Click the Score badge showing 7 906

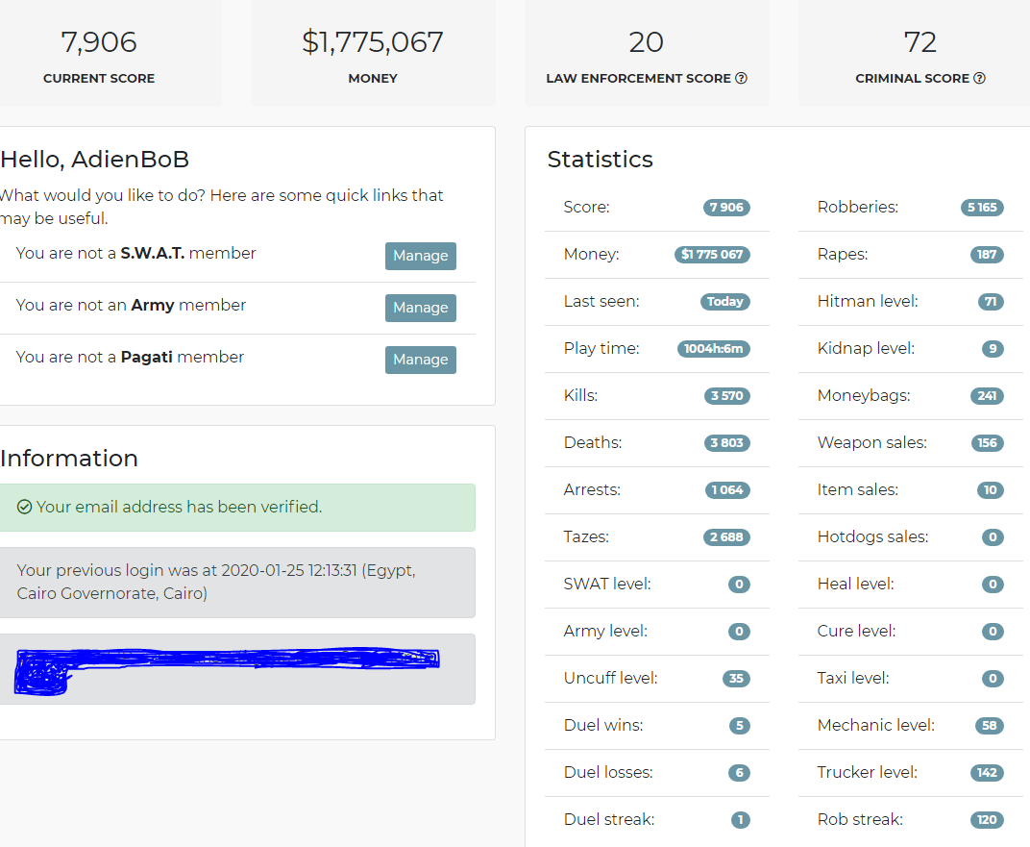tap(726, 207)
